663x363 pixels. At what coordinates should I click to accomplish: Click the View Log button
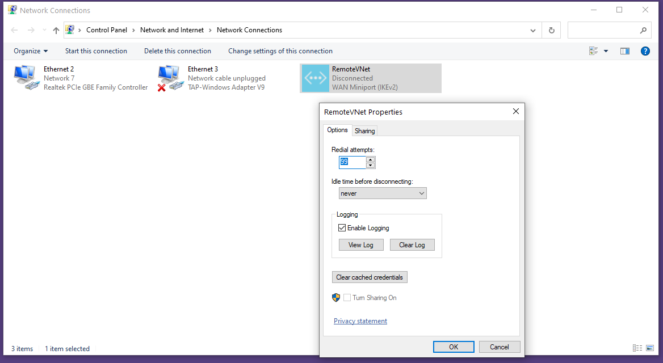(x=361, y=244)
